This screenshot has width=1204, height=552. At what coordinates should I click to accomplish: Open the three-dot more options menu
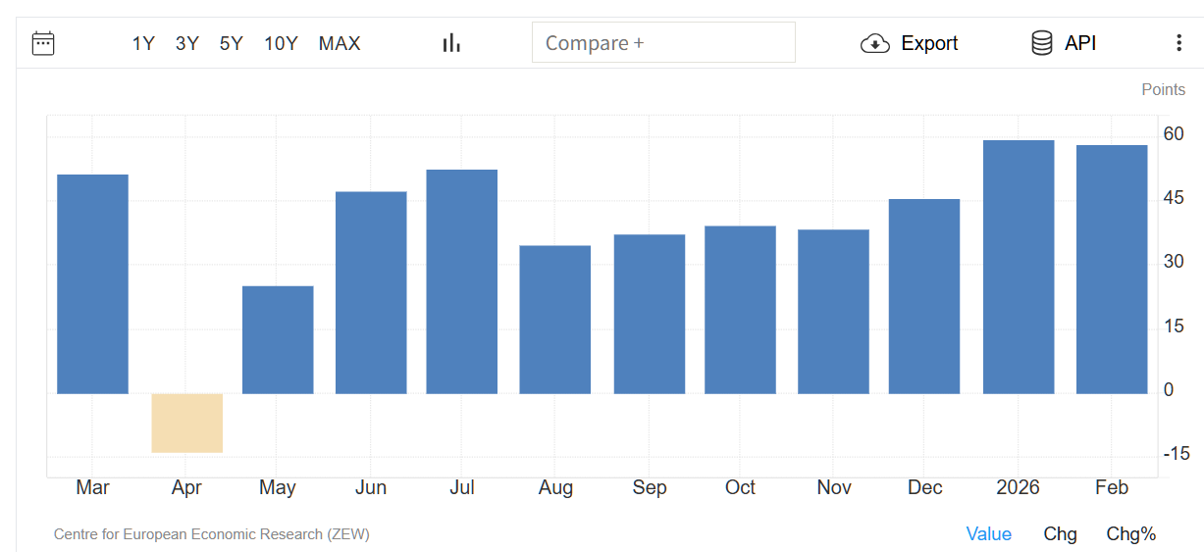tap(1178, 43)
